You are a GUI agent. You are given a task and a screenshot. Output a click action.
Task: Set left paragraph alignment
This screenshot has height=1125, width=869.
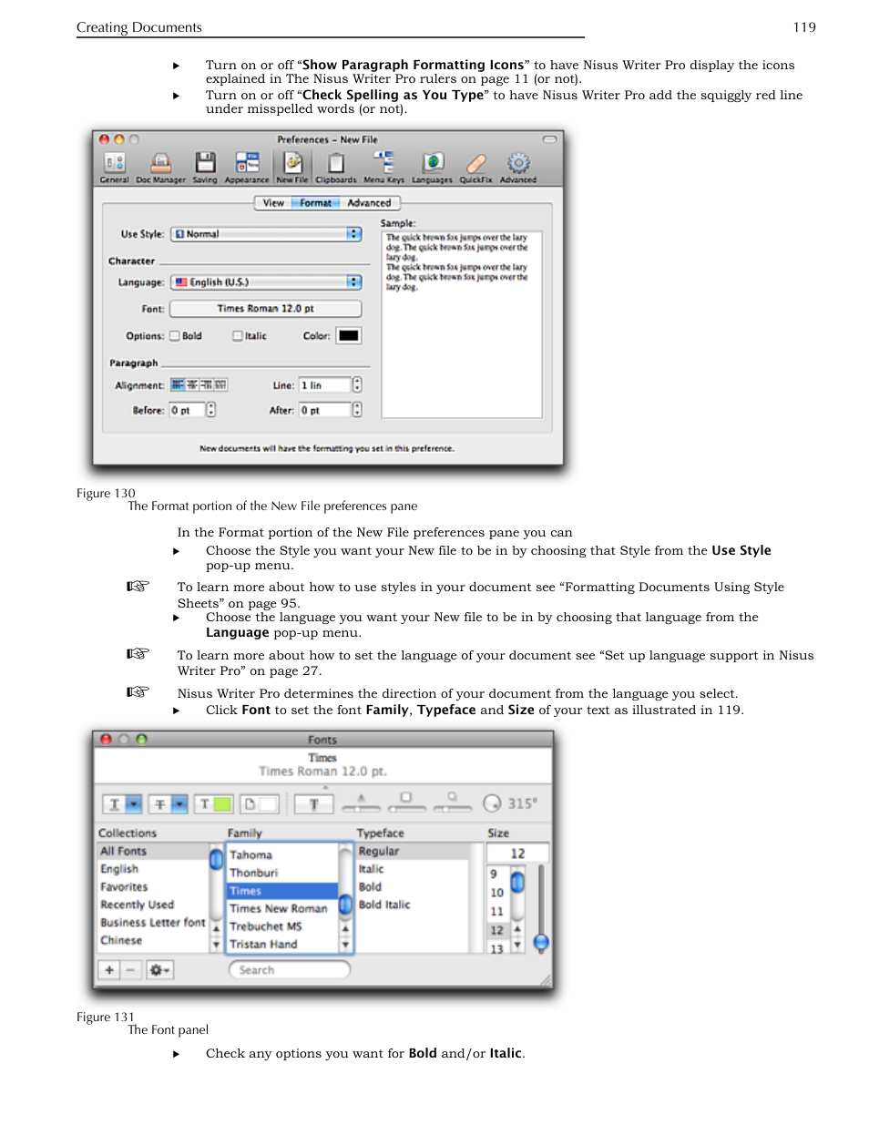tap(178, 385)
